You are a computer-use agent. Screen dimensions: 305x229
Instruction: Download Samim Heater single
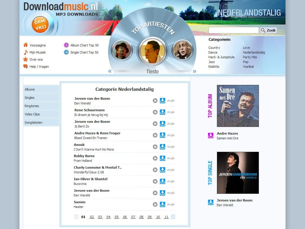point(163,204)
